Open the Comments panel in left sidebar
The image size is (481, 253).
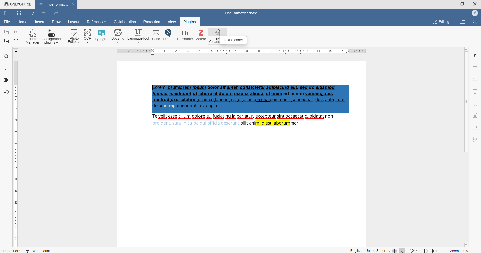pos(6,68)
